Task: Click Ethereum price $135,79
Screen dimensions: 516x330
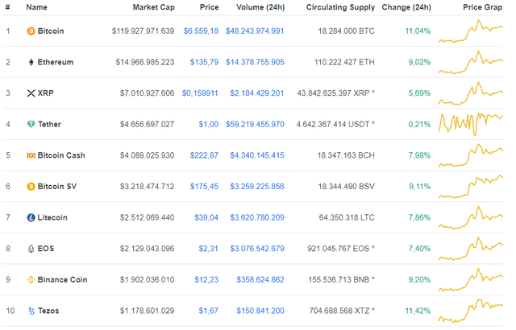Action: tap(204, 62)
